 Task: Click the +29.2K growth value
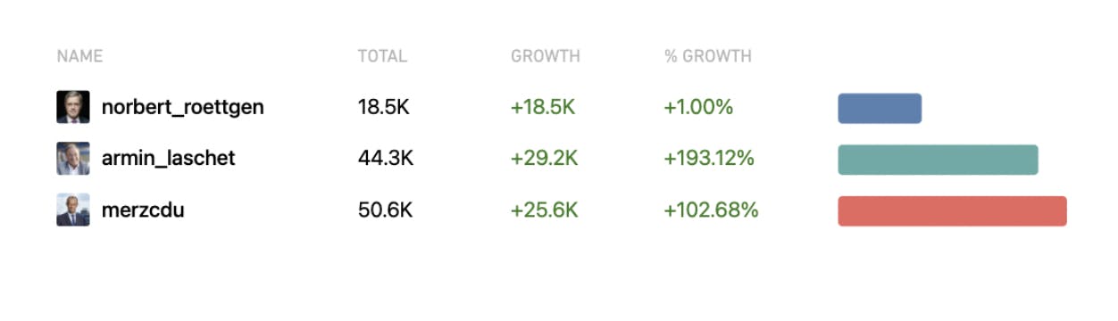pos(545,159)
